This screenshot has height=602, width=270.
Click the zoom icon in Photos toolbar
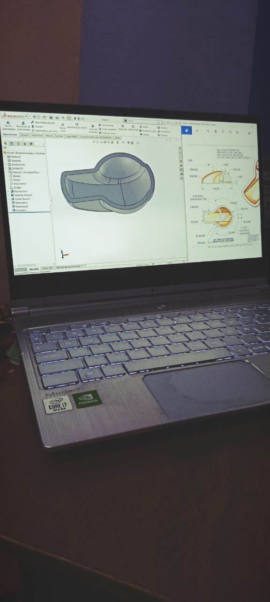208,131
